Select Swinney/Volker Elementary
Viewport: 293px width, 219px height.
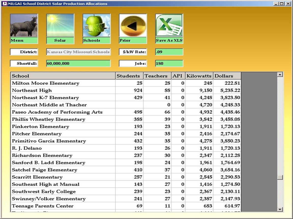[x=126, y=199]
